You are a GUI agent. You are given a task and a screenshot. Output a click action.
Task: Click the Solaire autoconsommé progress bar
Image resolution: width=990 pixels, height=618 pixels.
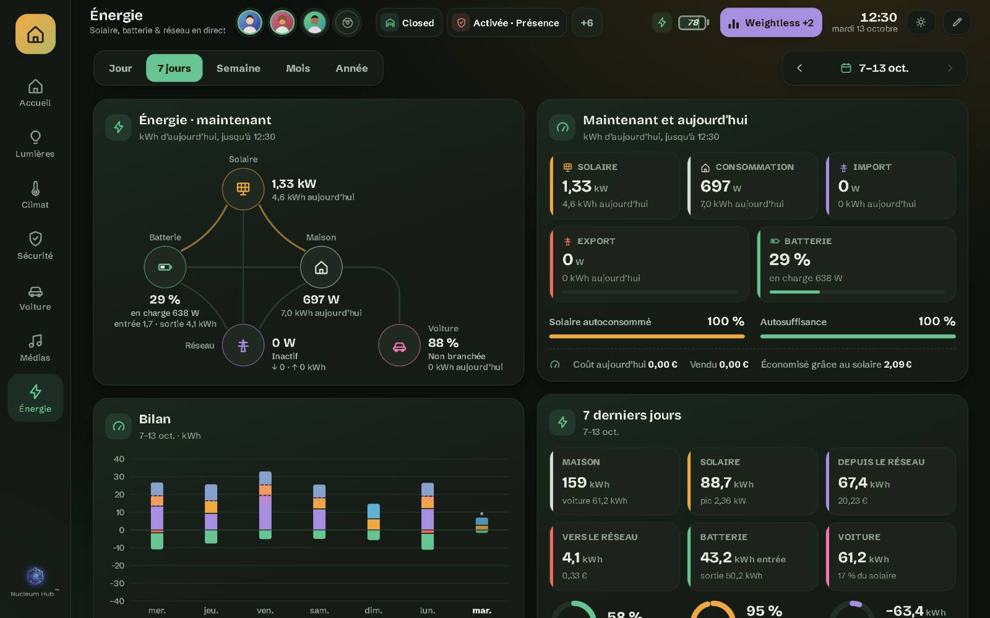pyautogui.click(x=647, y=336)
